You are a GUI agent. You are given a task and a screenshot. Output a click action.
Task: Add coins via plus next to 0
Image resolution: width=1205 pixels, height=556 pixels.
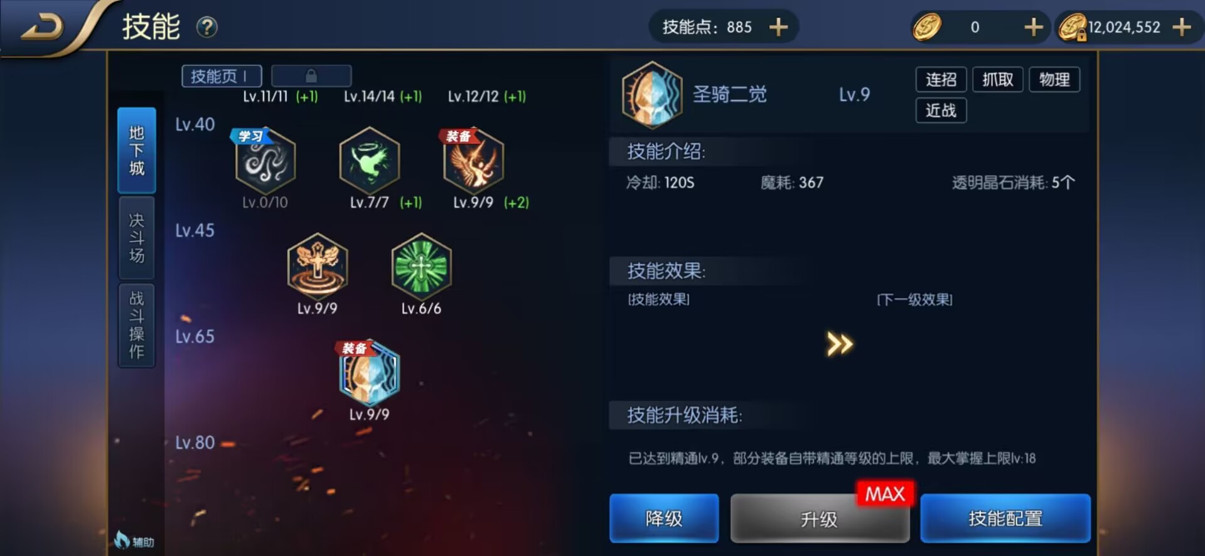point(1033,27)
